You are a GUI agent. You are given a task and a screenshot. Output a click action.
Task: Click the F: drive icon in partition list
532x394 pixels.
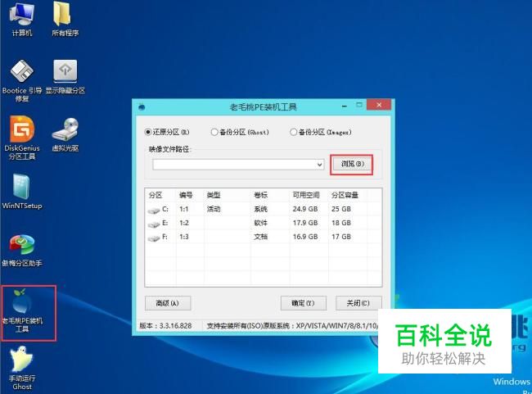pos(154,238)
